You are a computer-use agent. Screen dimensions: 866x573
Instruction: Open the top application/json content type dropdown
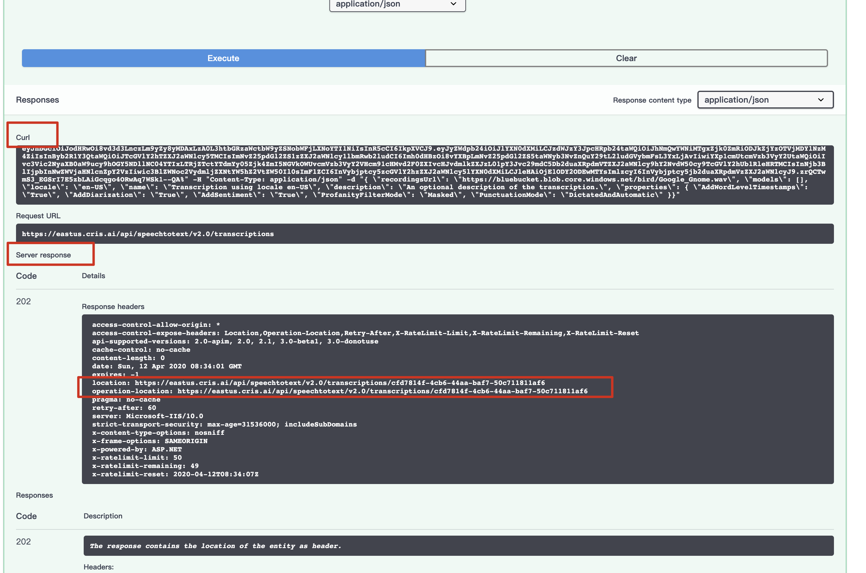[397, 4]
